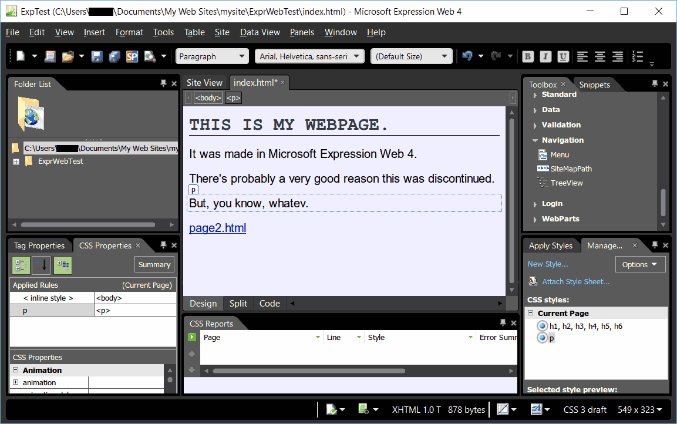
Task: Select the SiteMapPath control
Action: [565, 169]
